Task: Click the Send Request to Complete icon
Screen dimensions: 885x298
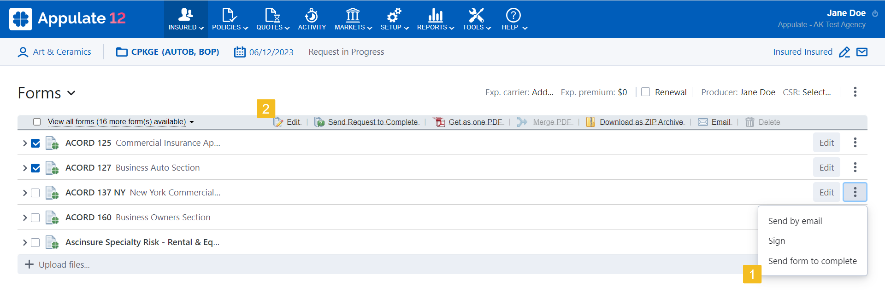Action: pos(319,122)
